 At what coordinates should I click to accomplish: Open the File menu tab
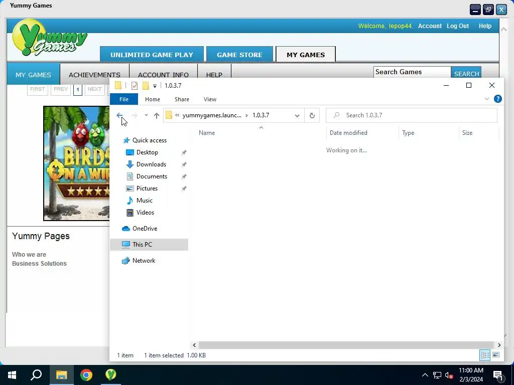pyautogui.click(x=124, y=99)
